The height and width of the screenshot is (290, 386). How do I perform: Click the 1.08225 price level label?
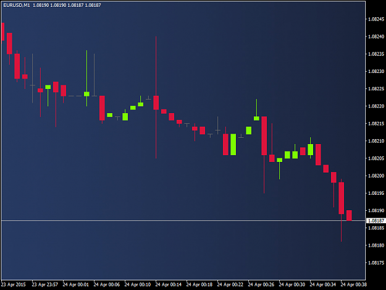coord(376,88)
